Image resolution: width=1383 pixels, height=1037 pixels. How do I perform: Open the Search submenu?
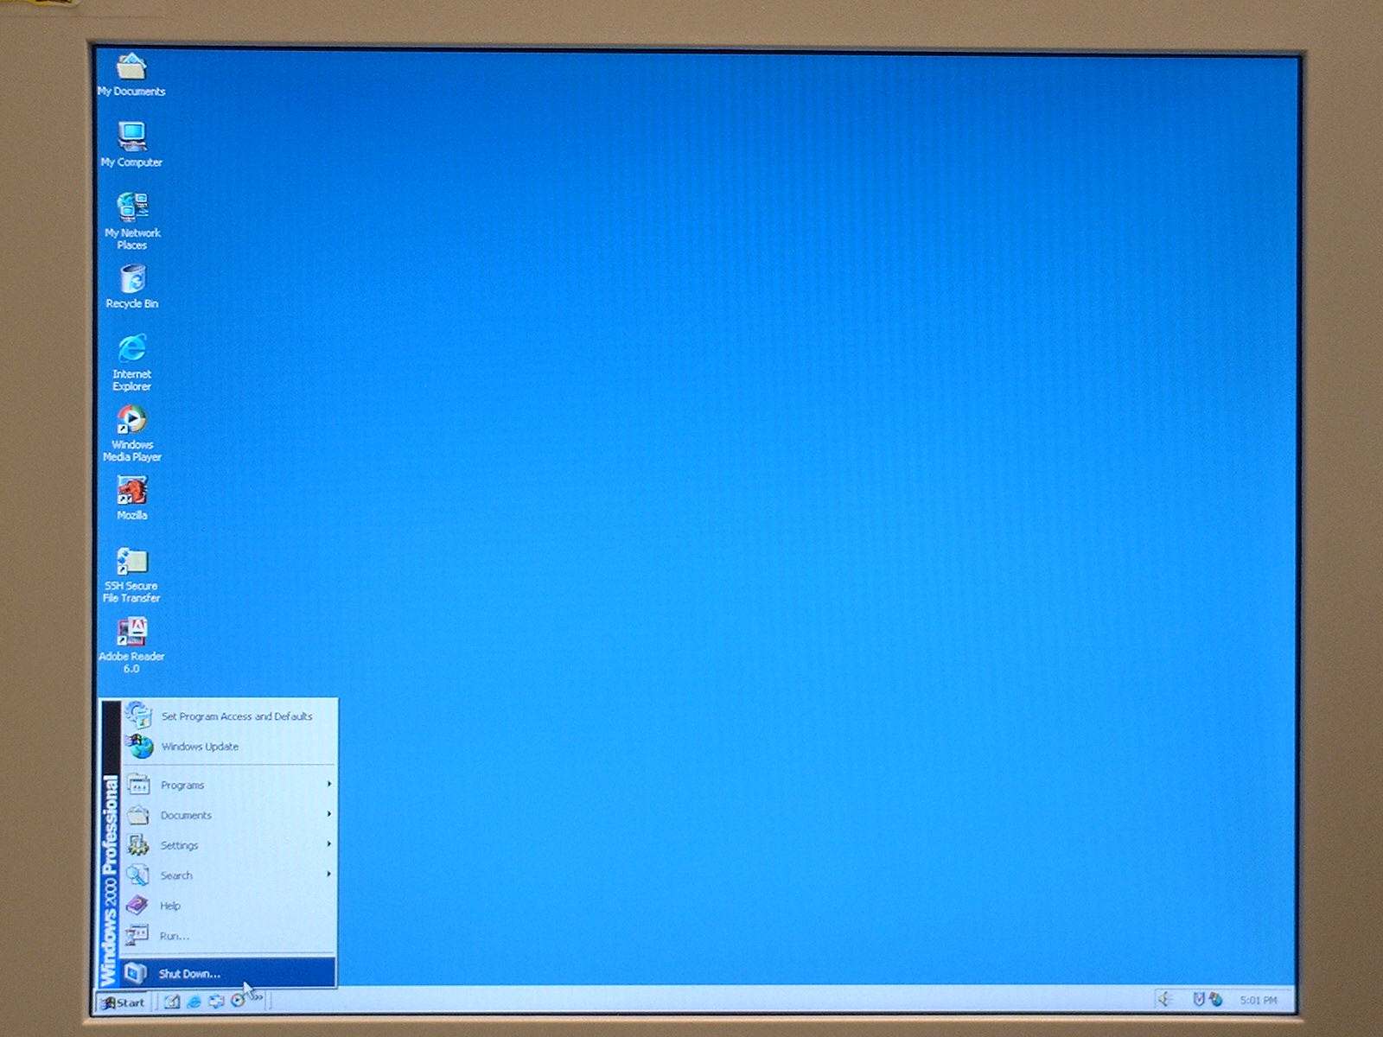176,876
